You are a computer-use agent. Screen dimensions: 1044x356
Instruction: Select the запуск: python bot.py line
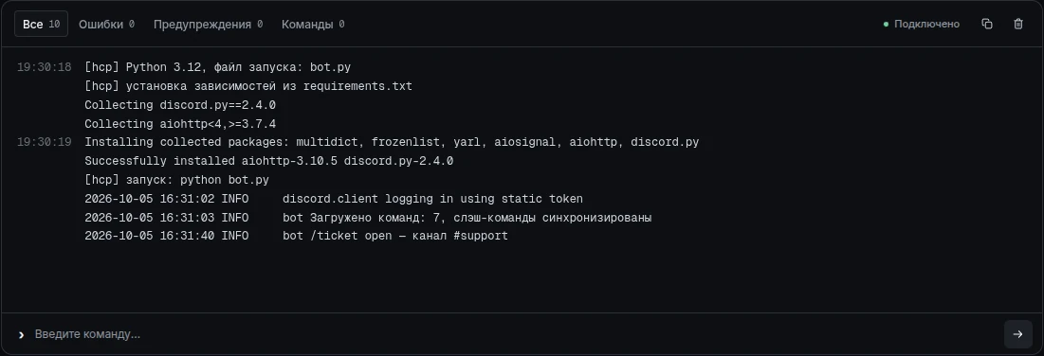coord(176,180)
